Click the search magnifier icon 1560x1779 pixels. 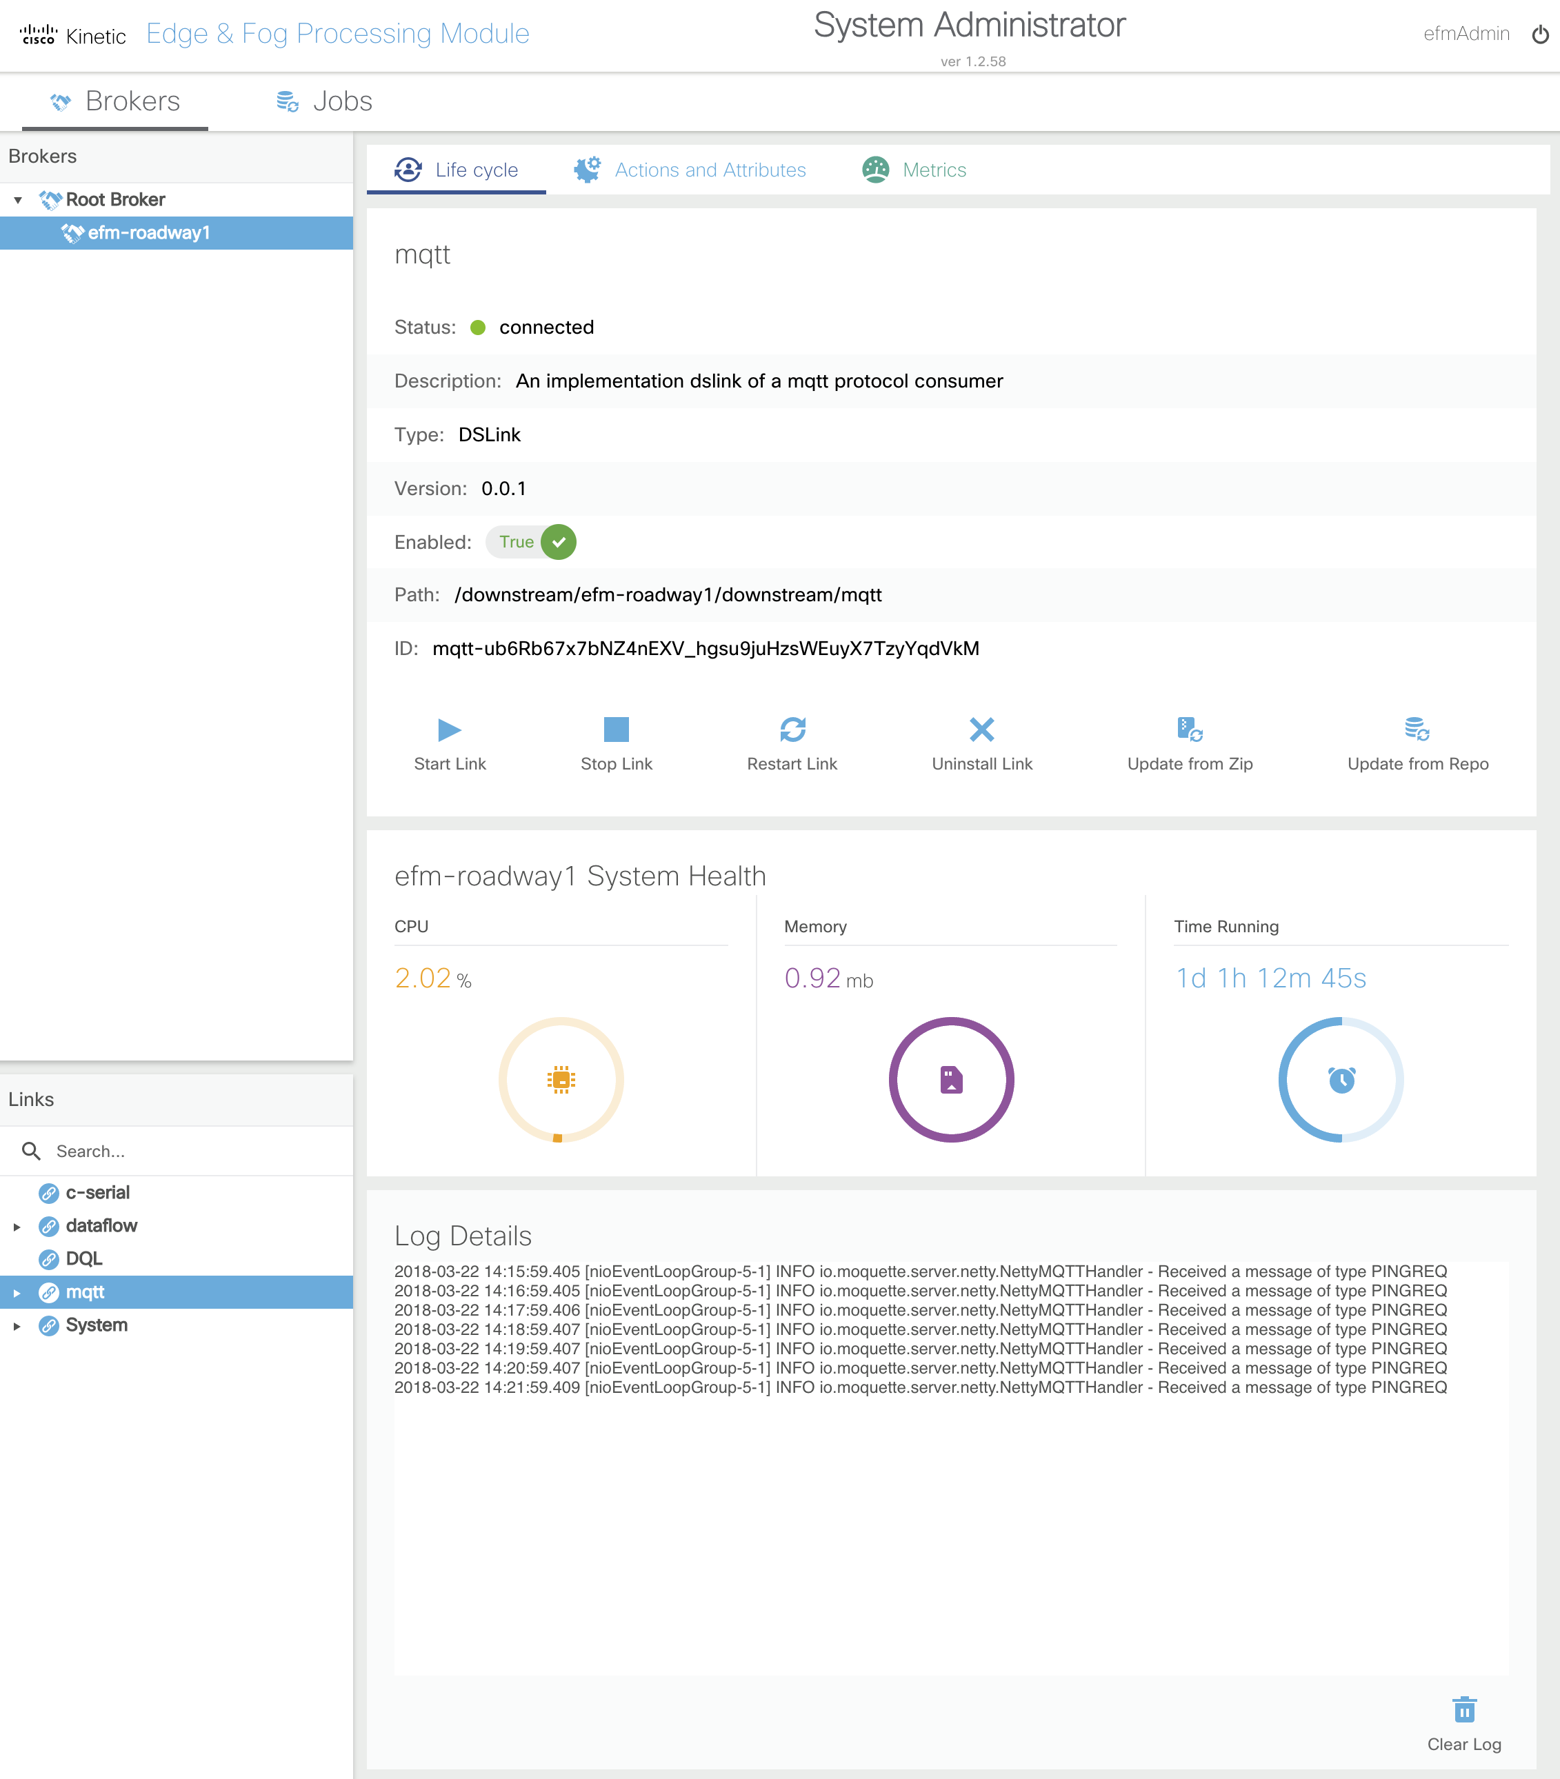pyautogui.click(x=31, y=1152)
